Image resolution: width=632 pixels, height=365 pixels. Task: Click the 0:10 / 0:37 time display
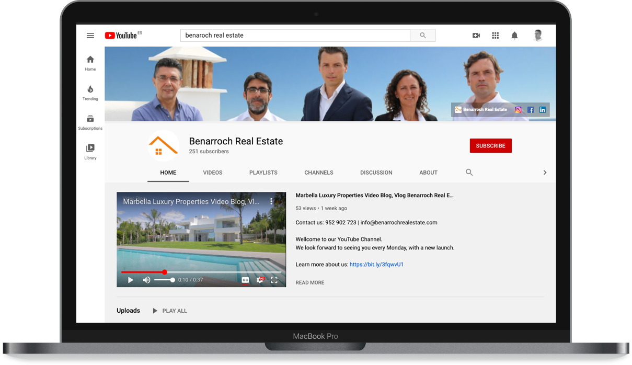[x=190, y=280]
